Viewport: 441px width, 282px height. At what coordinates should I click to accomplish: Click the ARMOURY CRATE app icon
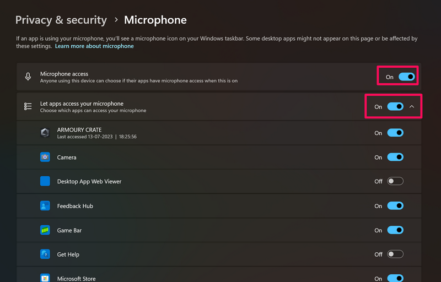point(45,133)
